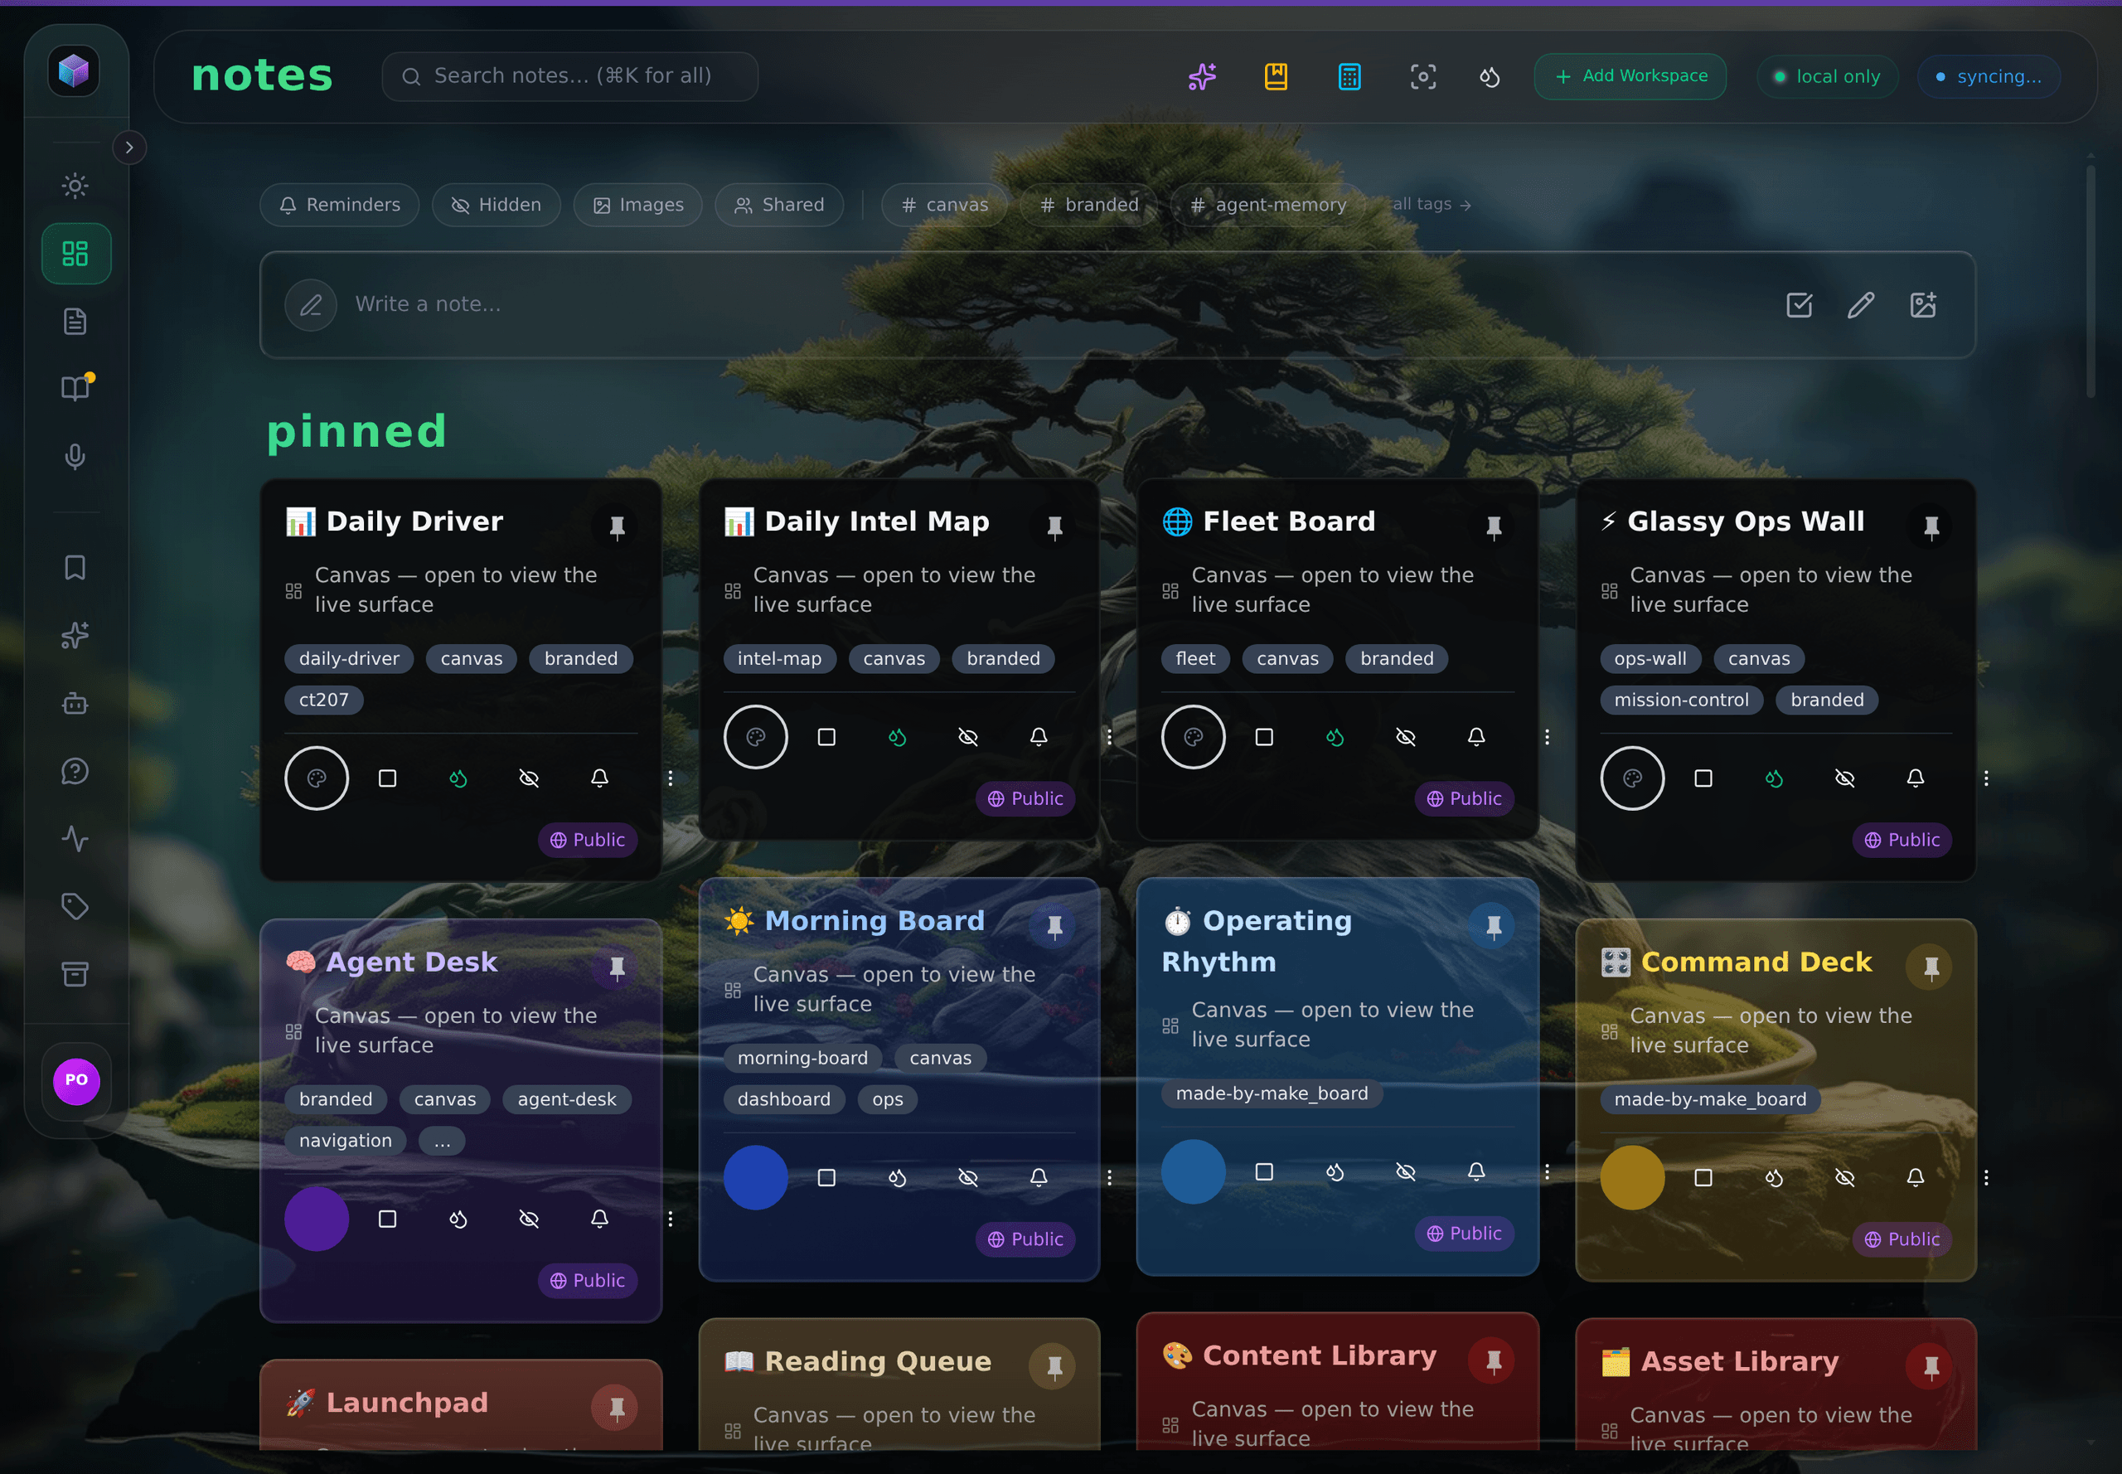Toggle hidden eye on Command Deck card
The image size is (2122, 1474).
coord(1844,1177)
